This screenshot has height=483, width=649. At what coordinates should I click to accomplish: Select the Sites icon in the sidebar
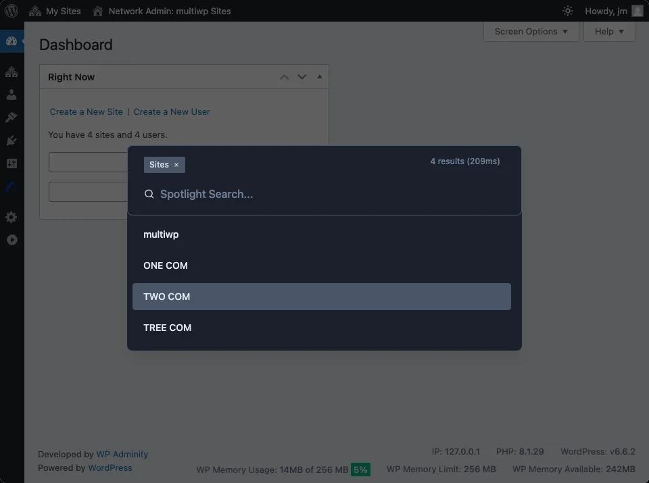pyautogui.click(x=11, y=72)
